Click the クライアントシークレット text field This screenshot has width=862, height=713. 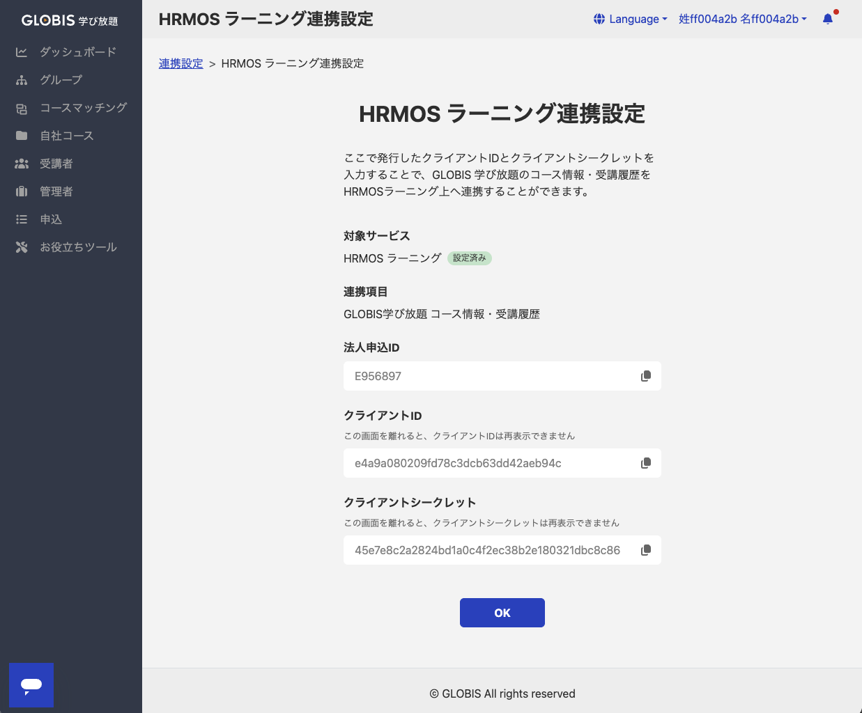click(x=488, y=550)
